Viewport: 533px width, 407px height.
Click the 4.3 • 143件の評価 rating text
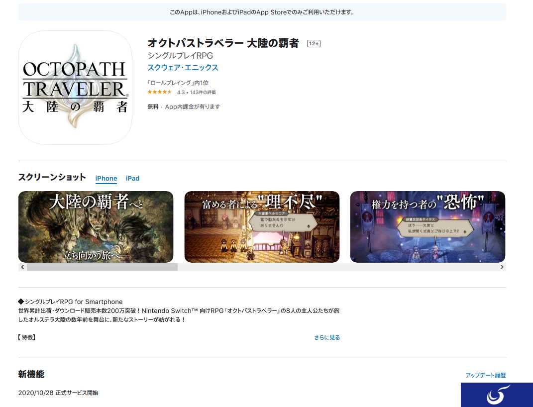[197, 92]
